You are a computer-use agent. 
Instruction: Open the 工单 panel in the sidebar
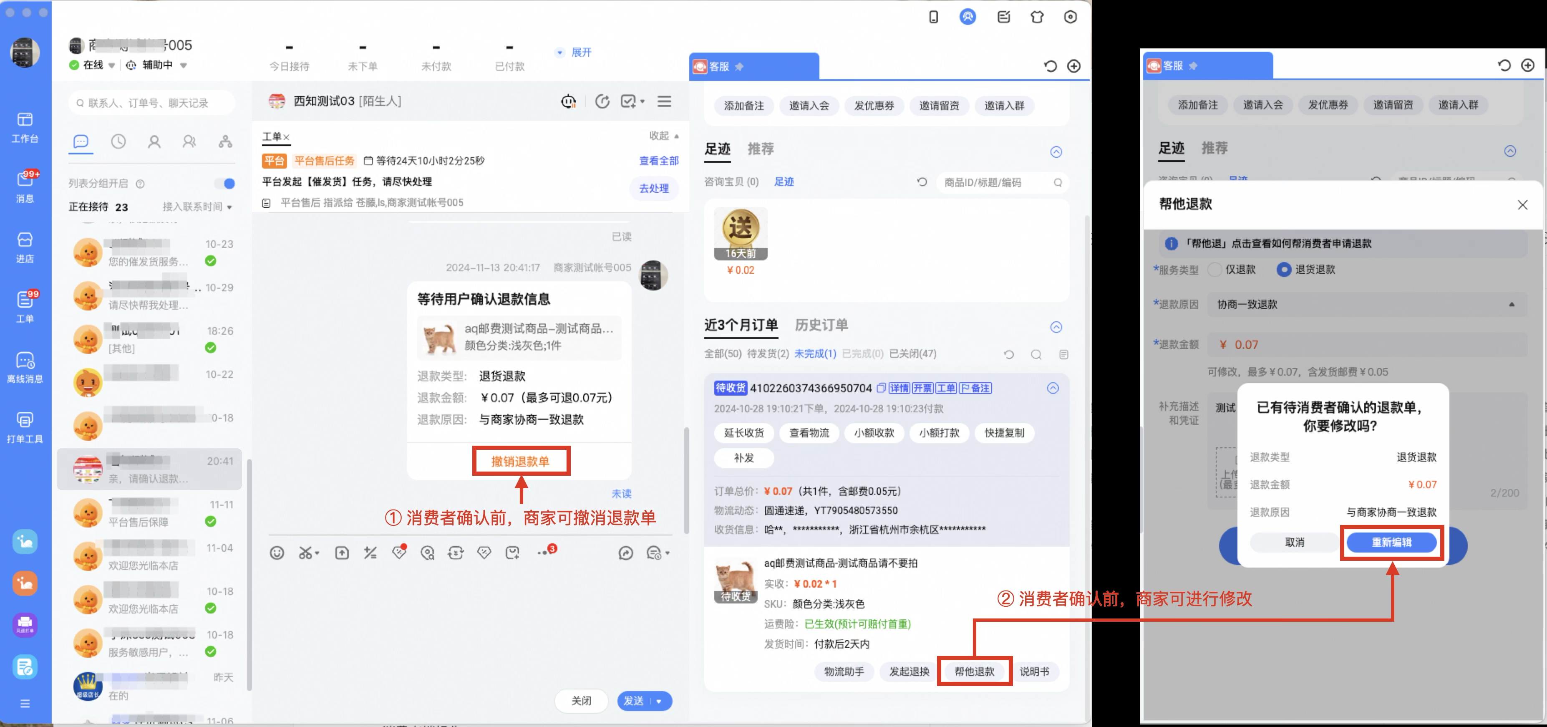click(x=25, y=306)
